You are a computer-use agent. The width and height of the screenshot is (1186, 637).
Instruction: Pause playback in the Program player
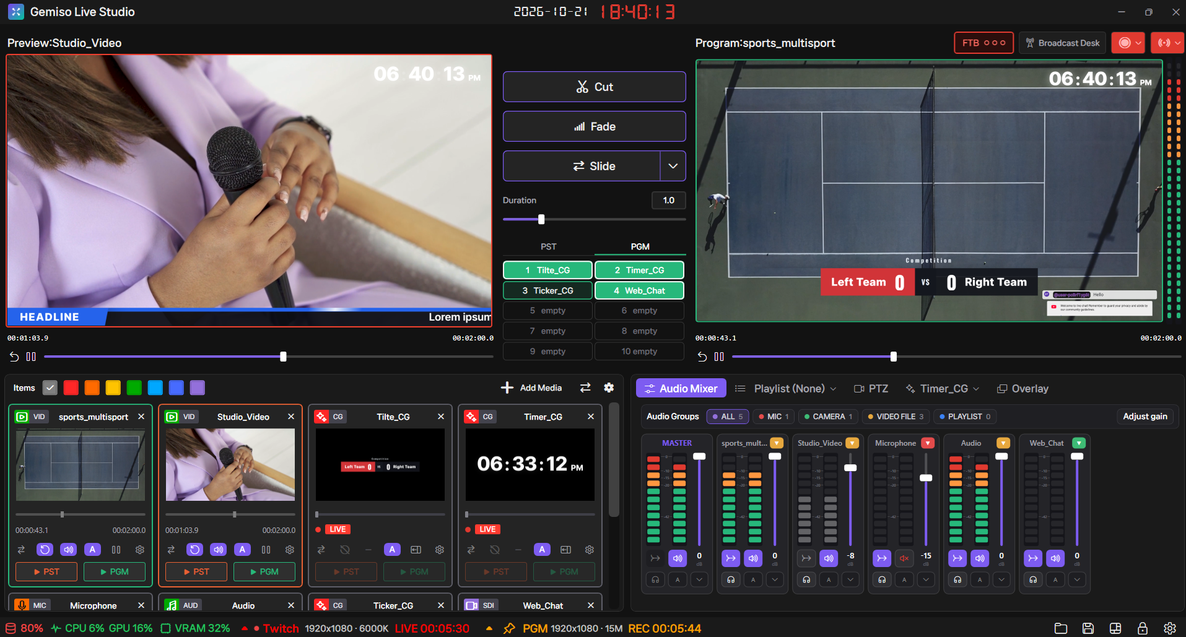(719, 357)
